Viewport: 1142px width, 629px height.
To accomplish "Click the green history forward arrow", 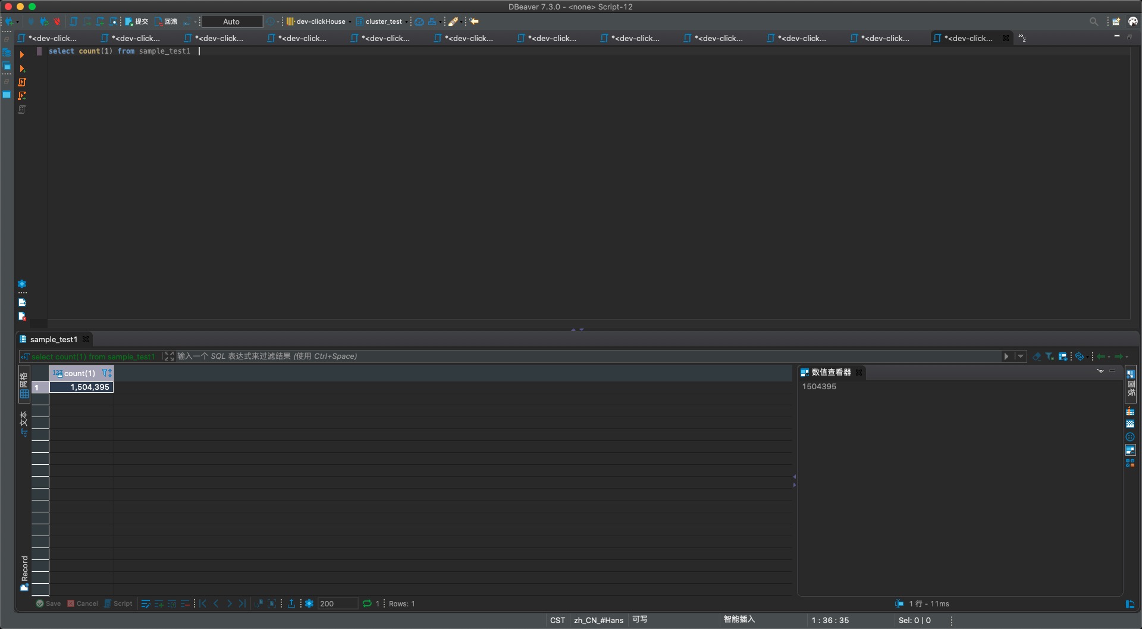I will tap(1119, 356).
